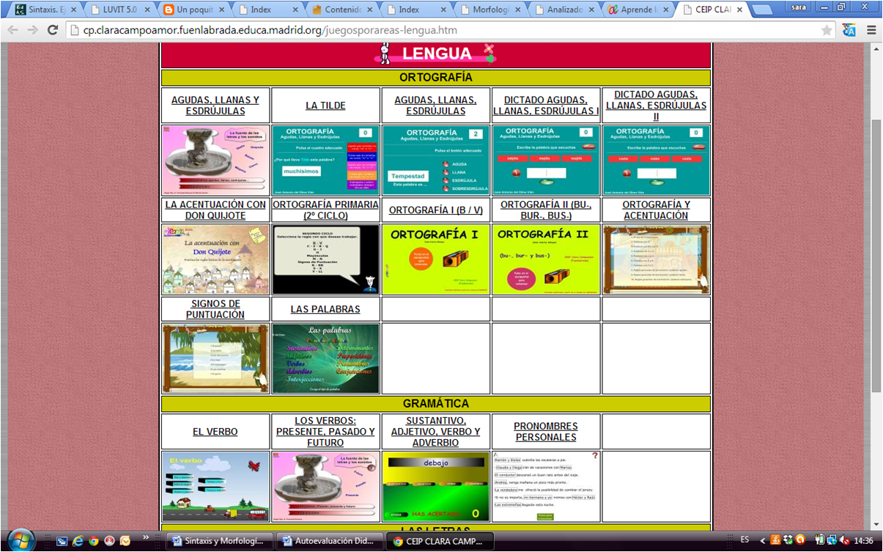Open ORTOGRAFÍA II (BU-, BUR-, BUS-) link
Image resolution: width=883 pixels, height=552 pixels.
546,210
